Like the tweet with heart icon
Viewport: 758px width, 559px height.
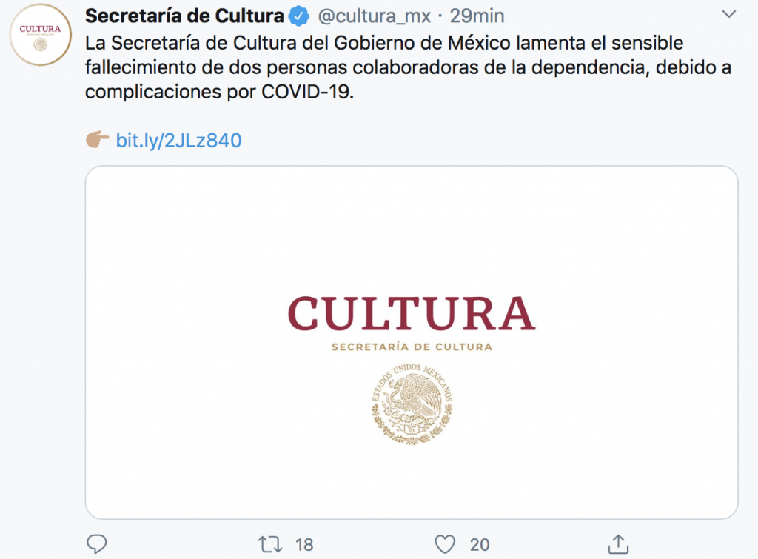point(444,544)
